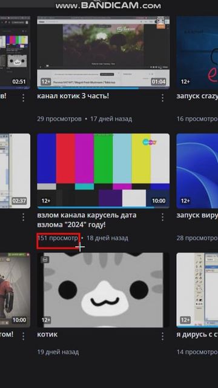Click '19 дней назад' under котик
This screenshot has height=388, width=218.
[58, 352]
